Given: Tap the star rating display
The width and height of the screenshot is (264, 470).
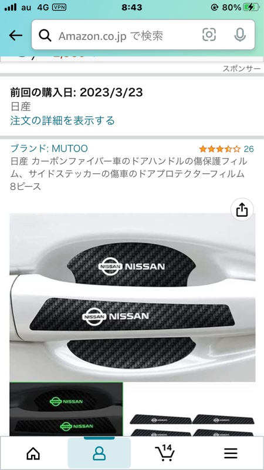Looking at the screenshot, I should click(x=220, y=149).
